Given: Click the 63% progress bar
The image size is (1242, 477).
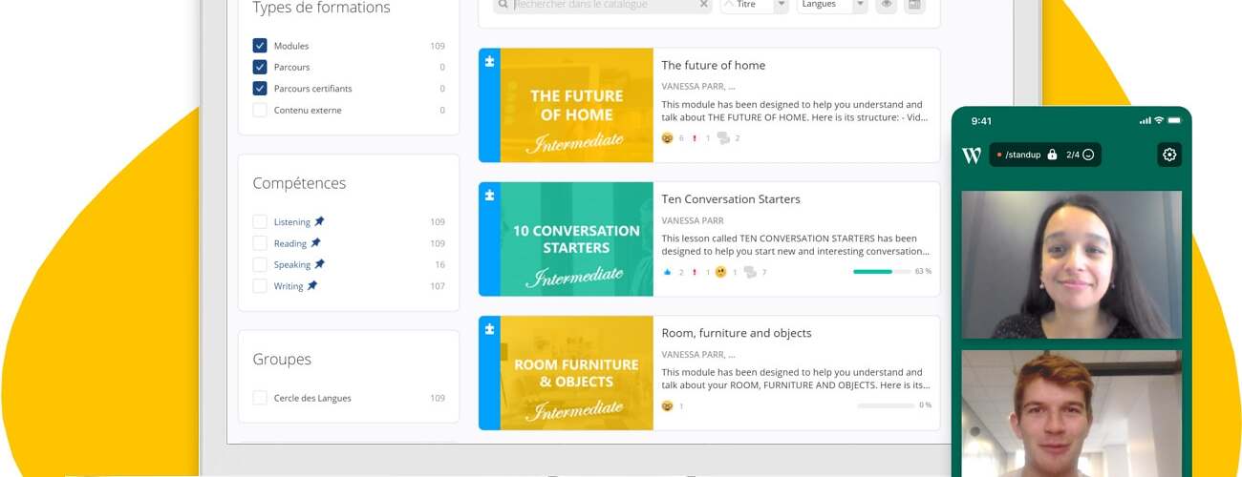Looking at the screenshot, I should (x=882, y=272).
